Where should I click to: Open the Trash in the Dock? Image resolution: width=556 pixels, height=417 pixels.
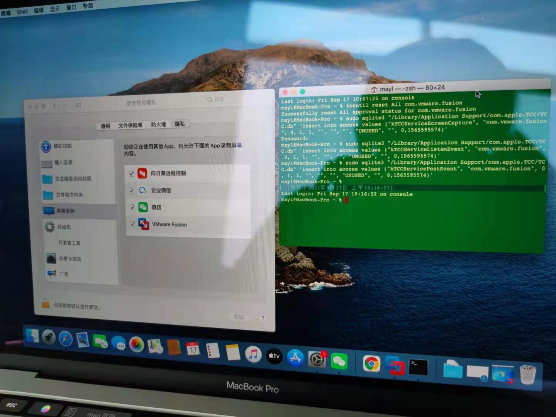528,374
